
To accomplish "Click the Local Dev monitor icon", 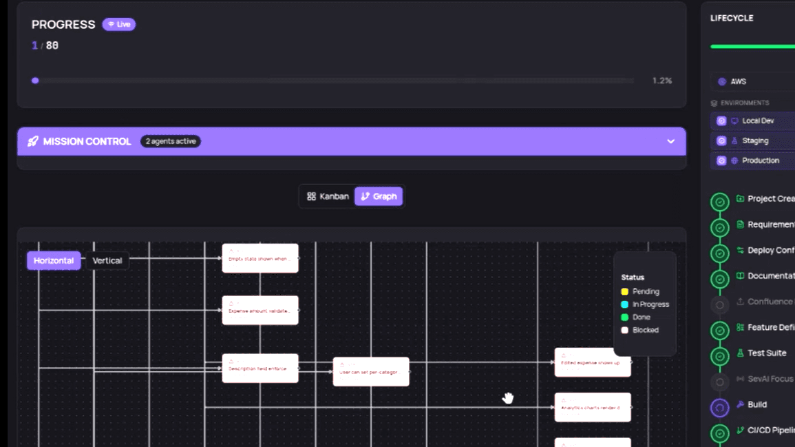I will point(734,121).
